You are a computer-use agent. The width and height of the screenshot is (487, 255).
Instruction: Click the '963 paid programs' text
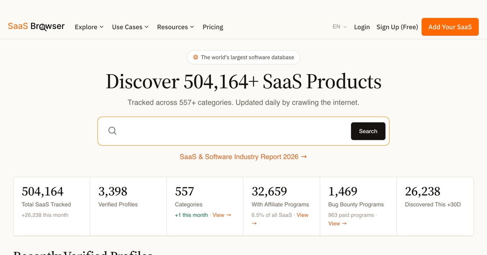pyautogui.click(x=351, y=215)
